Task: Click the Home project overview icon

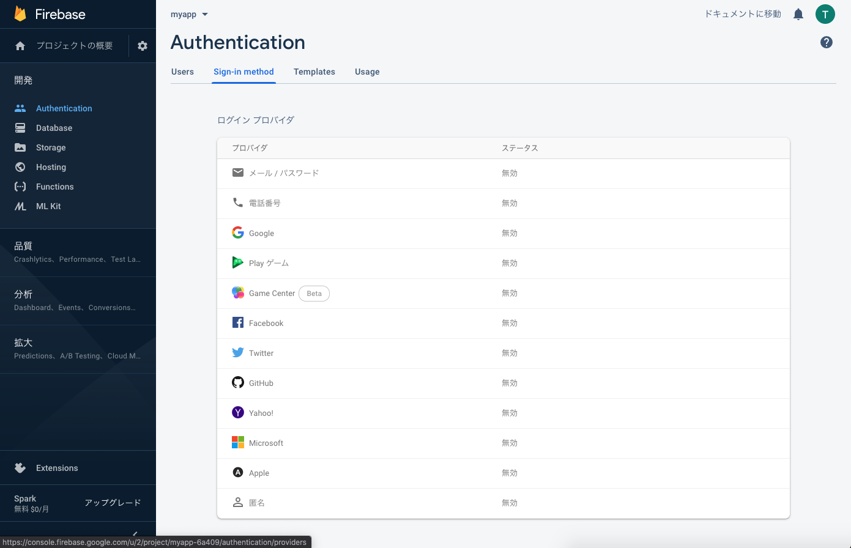Action: click(x=20, y=46)
